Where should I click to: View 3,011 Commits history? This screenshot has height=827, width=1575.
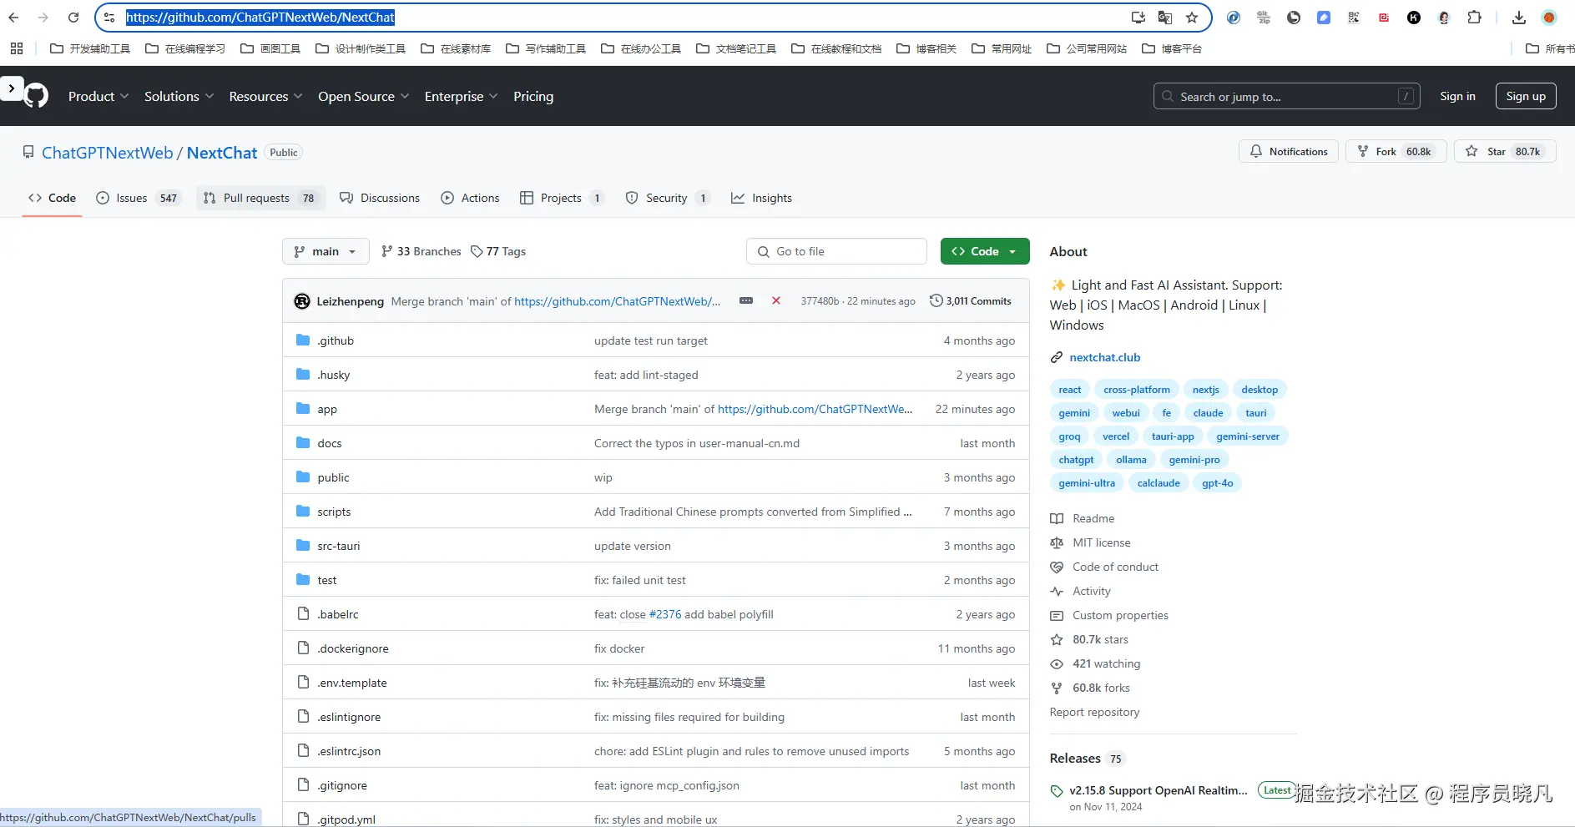971,300
